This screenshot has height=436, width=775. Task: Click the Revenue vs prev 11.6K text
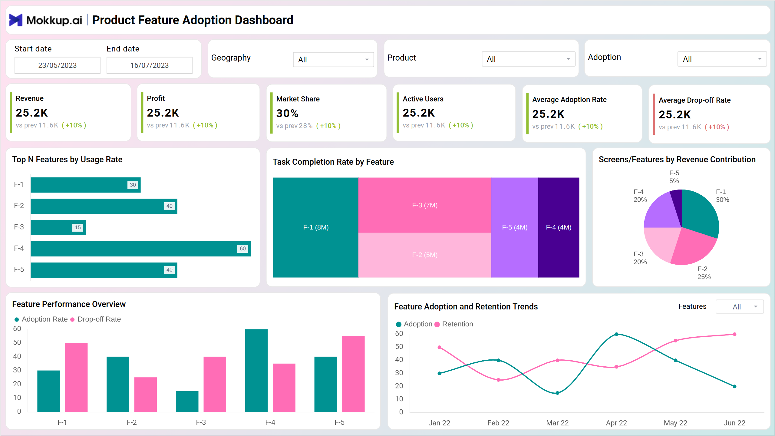pyautogui.click(x=37, y=125)
